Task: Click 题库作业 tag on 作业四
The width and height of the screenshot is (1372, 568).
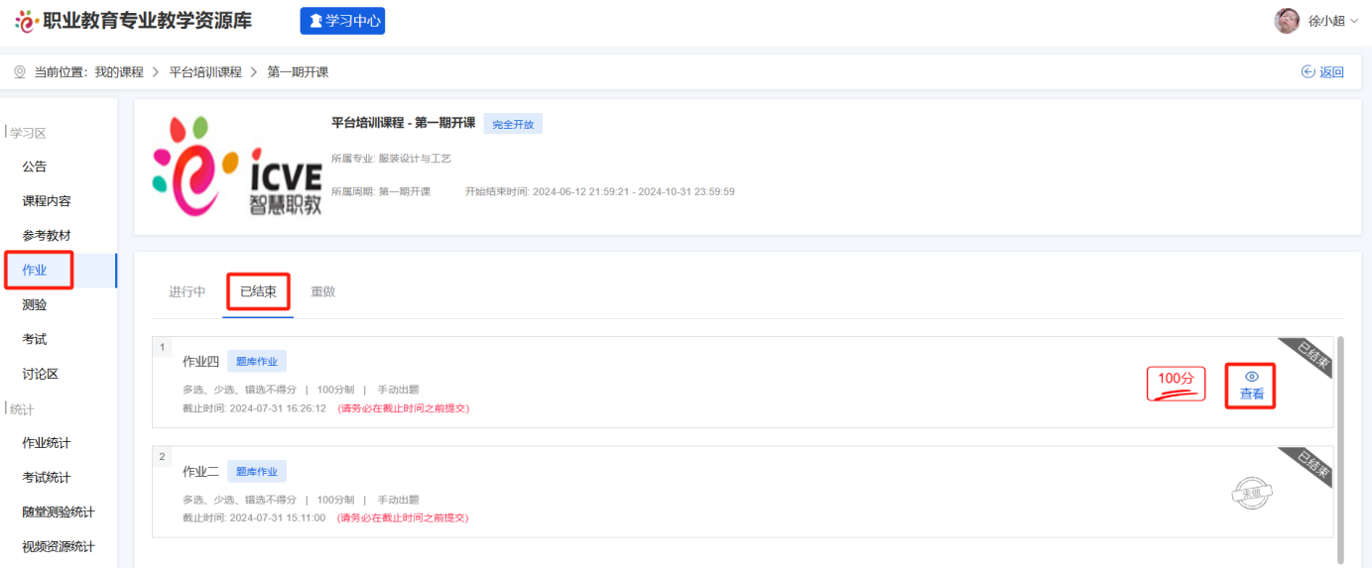Action: point(257,361)
